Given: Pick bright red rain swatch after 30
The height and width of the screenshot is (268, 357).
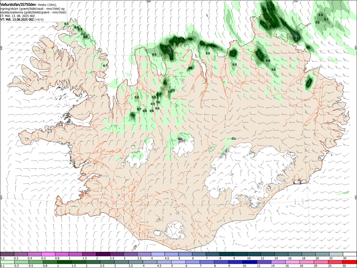Looking at the screenshot, I should coord(349,262).
